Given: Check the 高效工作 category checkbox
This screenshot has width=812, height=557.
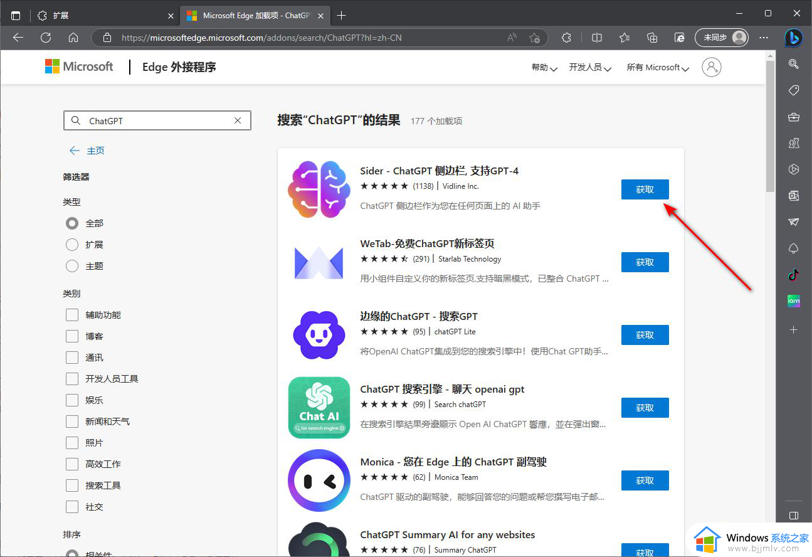Looking at the screenshot, I should click(x=72, y=464).
